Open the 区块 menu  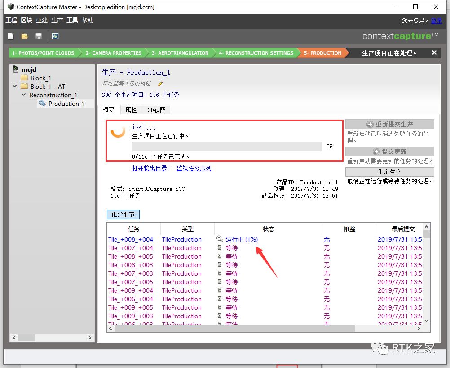click(26, 20)
